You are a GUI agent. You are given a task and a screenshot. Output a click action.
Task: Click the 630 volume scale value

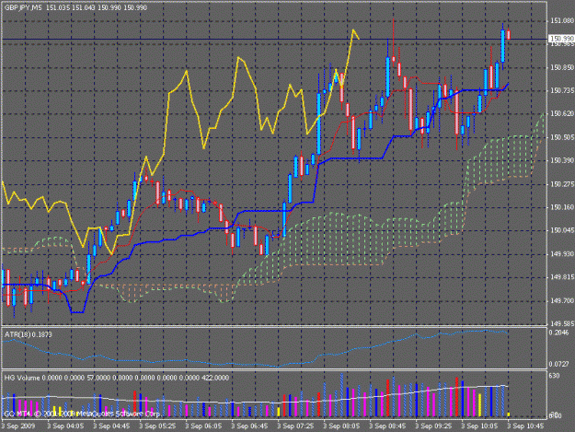click(554, 376)
